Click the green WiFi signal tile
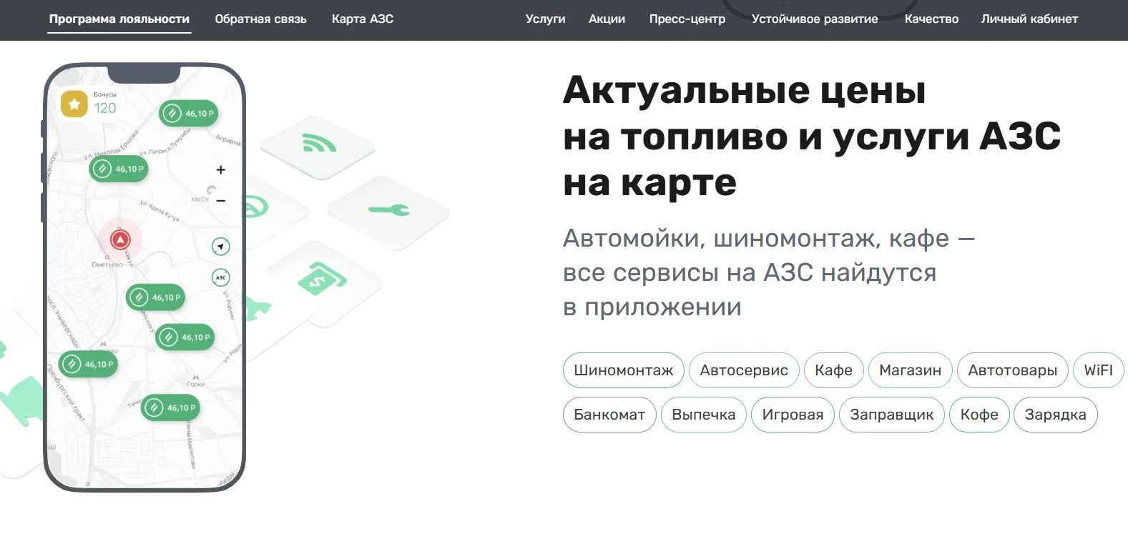The width and height of the screenshot is (1128, 544). (318, 145)
